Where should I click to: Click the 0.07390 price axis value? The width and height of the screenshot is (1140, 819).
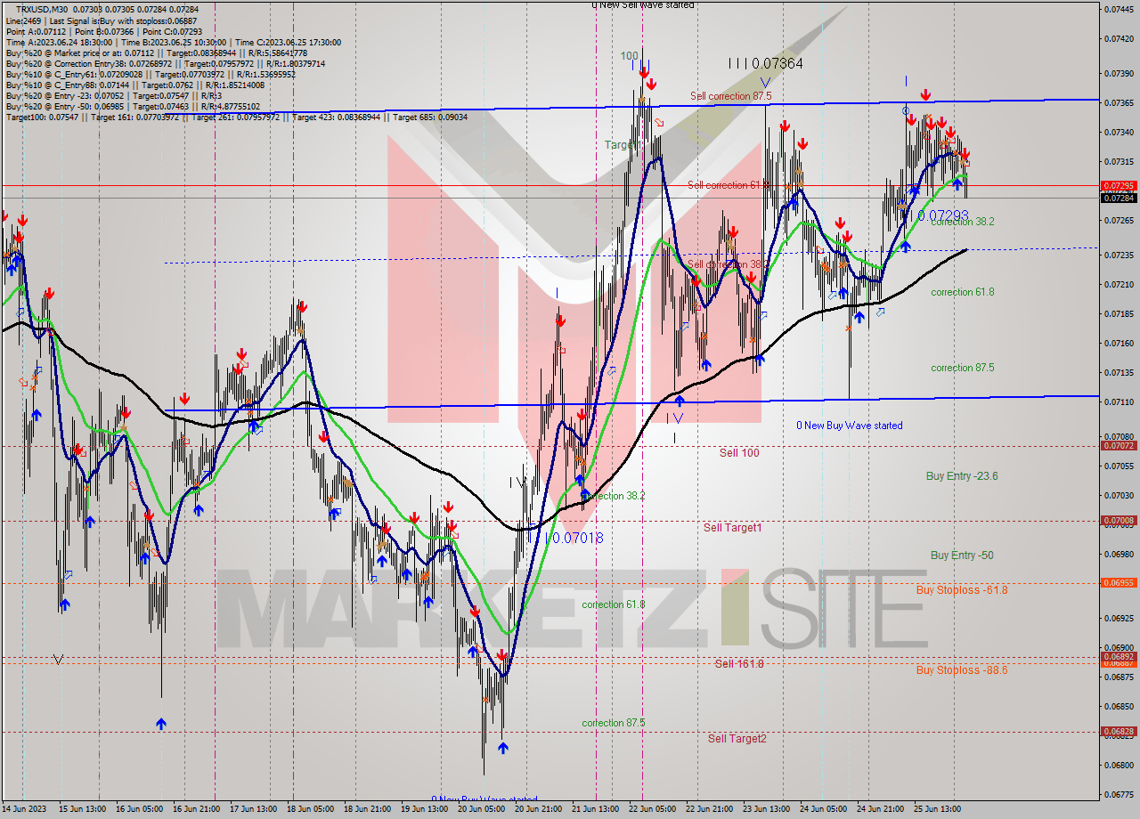pyautogui.click(x=1119, y=73)
